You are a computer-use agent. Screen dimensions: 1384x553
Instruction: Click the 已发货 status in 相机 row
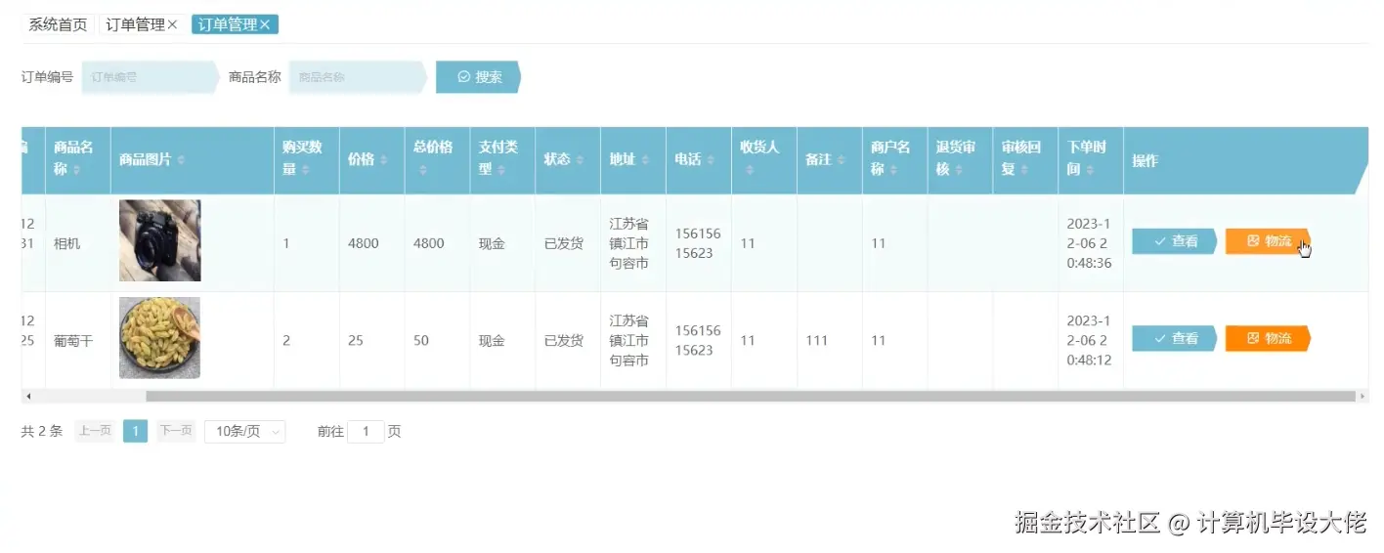point(564,243)
